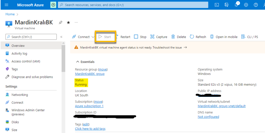Click the Microsoft Azure logo text
The width and height of the screenshot is (265, 133).
pos(30,5)
